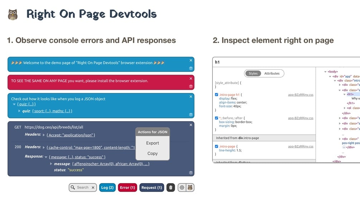Expand the request Headers Accept object
This screenshot has height=202, width=360.
(x=44, y=135)
